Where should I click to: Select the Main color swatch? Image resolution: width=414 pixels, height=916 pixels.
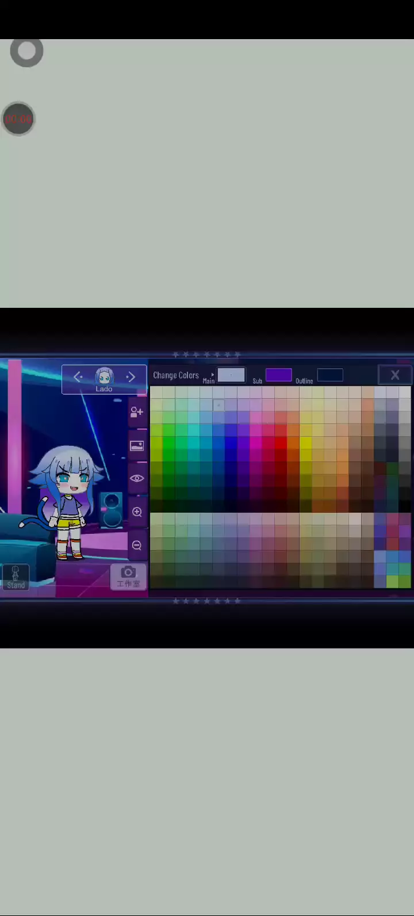tap(231, 375)
